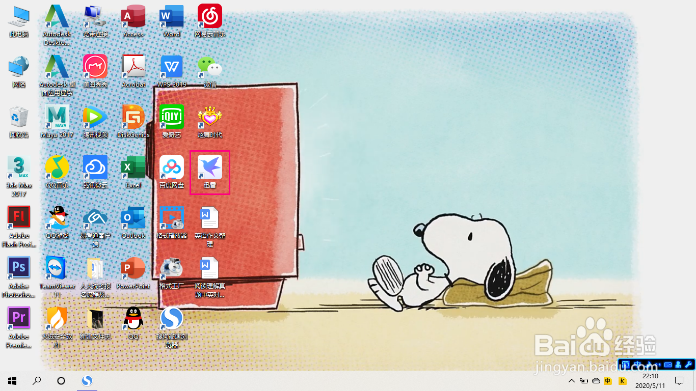The image size is (696, 391).
Task: Toggle 中 Chinese mode on IME toolbar
Action: click(637, 365)
